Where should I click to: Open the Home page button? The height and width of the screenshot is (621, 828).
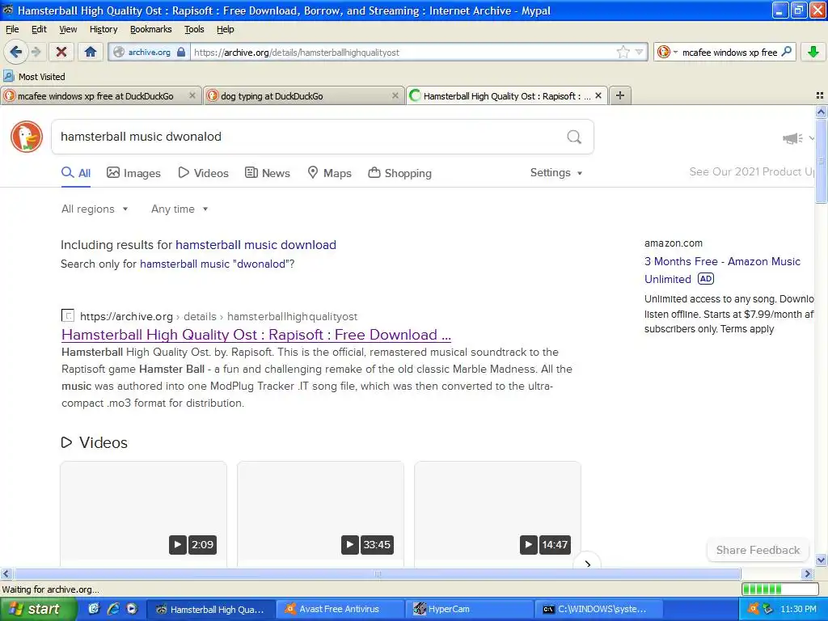click(91, 52)
